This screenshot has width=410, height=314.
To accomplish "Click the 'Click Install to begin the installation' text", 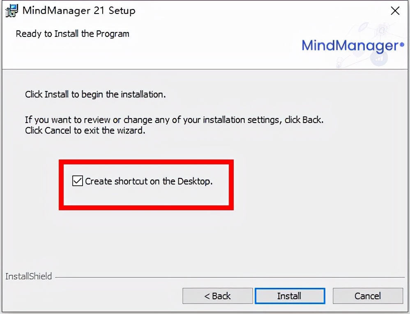I will point(95,94).
